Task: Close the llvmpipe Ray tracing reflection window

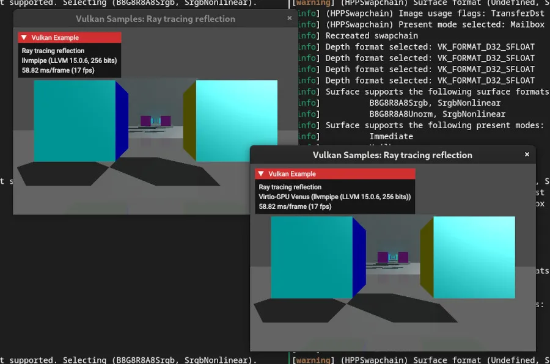Action: [290, 18]
